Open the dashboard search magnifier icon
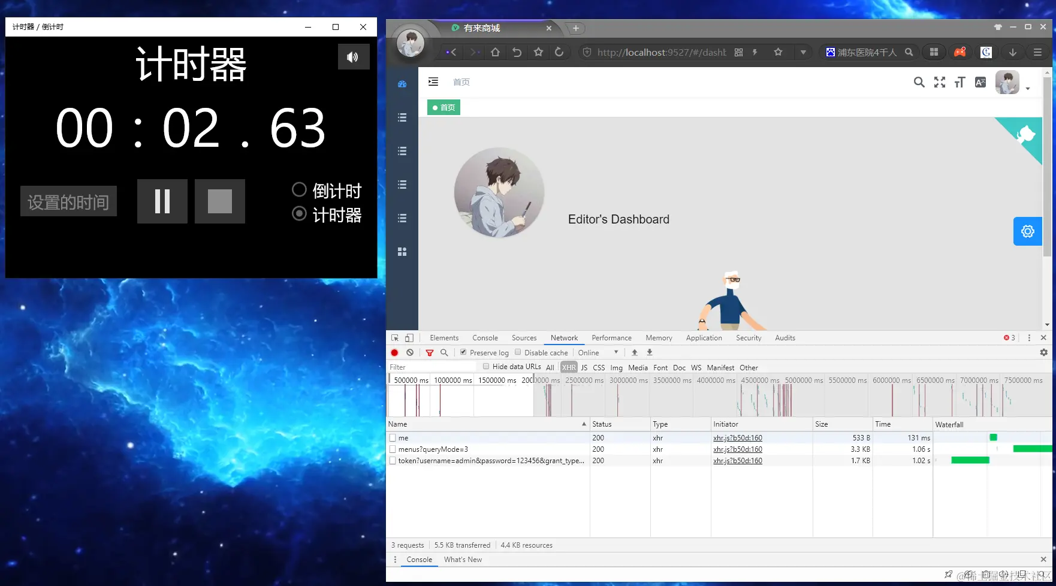The image size is (1056, 586). 919,82
